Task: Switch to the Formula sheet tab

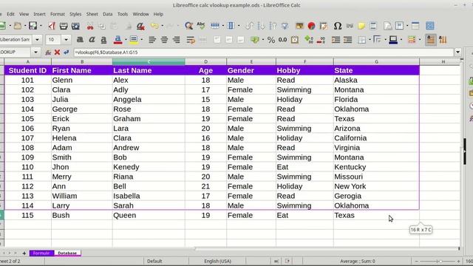Action: (x=41, y=253)
